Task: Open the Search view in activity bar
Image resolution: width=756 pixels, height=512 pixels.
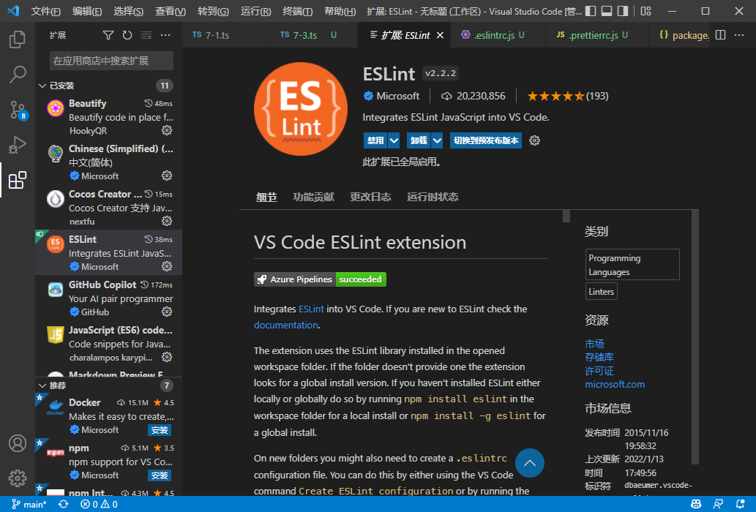Action: tap(18, 74)
